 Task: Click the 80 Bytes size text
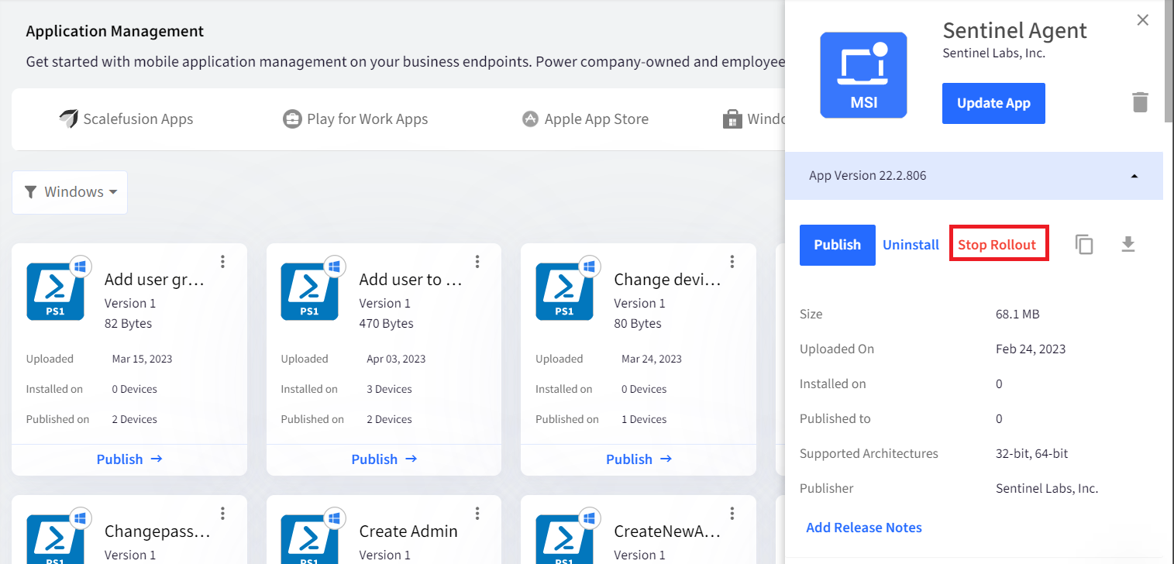(x=639, y=324)
